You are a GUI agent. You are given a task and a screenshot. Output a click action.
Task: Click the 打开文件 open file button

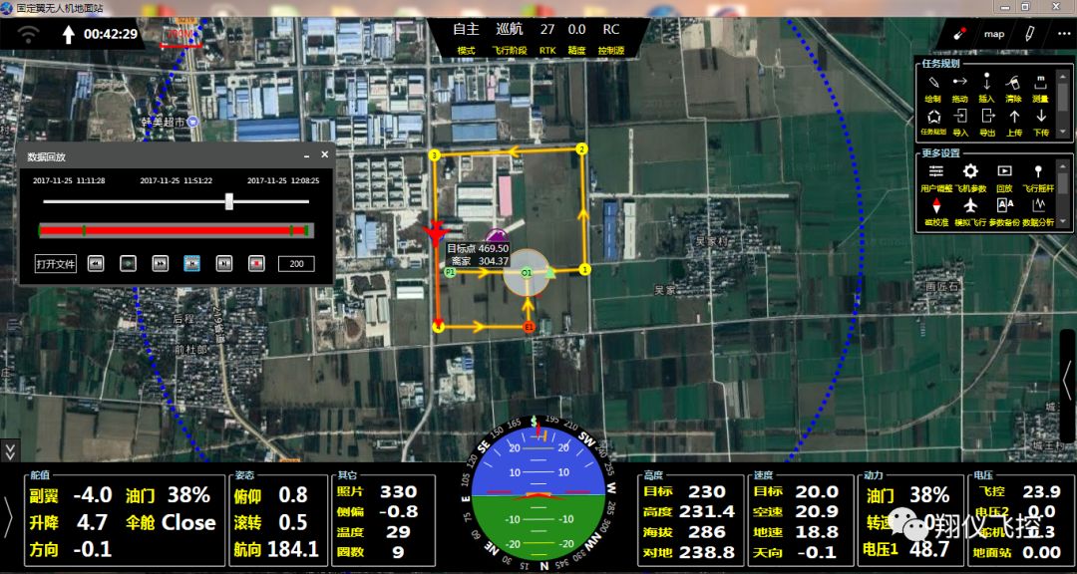56,264
